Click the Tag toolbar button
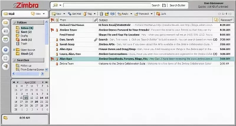The image size is (236, 126). point(88,14)
